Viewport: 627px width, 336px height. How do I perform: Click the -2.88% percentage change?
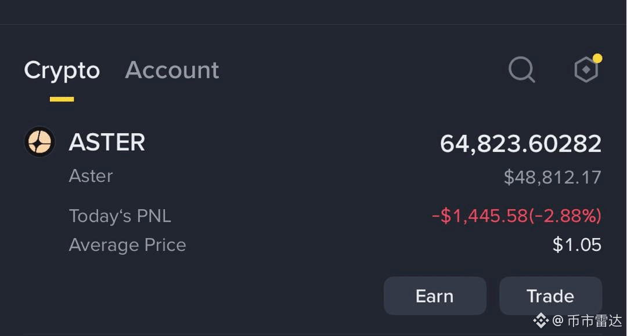565,216
